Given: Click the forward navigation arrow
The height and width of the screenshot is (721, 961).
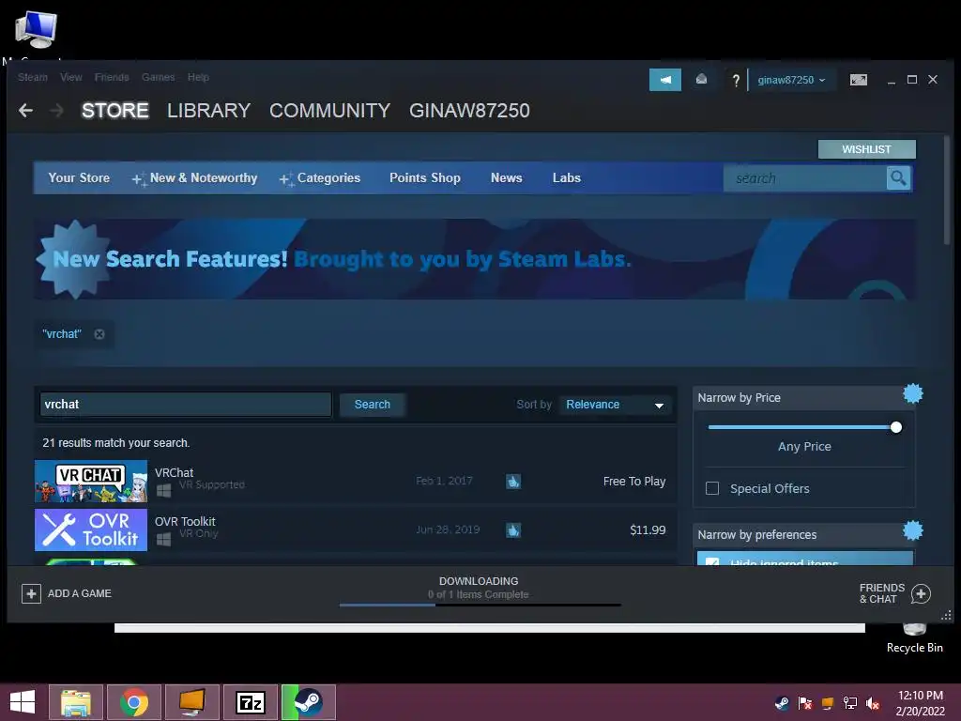Looking at the screenshot, I should 56,111.
